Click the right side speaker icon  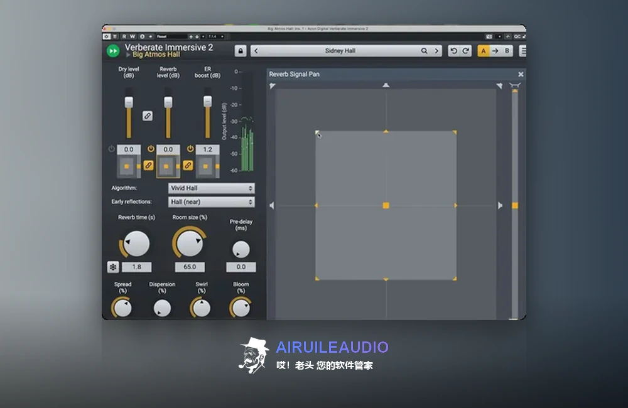pyautogui.click(x=500, y=205)
